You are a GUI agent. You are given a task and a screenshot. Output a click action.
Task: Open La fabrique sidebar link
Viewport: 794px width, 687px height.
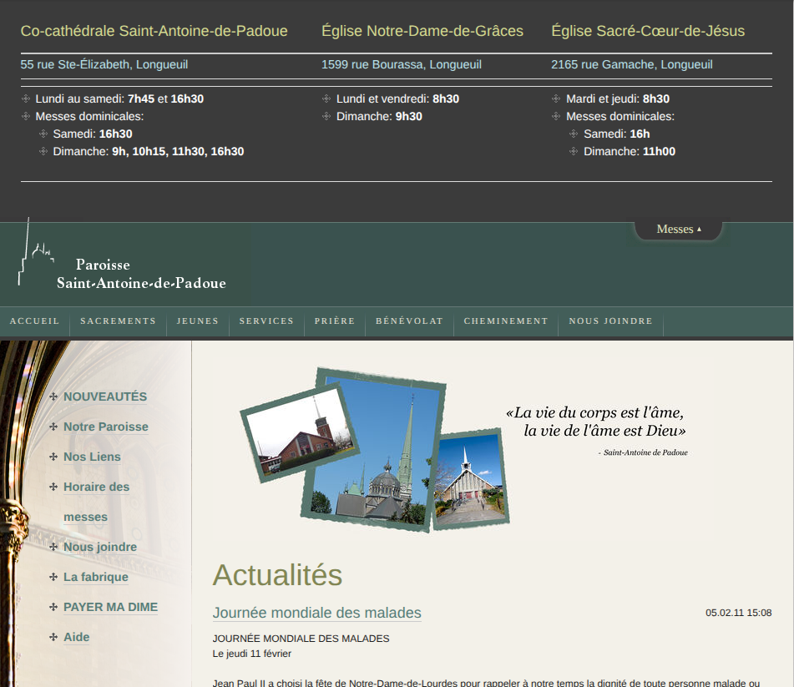point(96,578)
